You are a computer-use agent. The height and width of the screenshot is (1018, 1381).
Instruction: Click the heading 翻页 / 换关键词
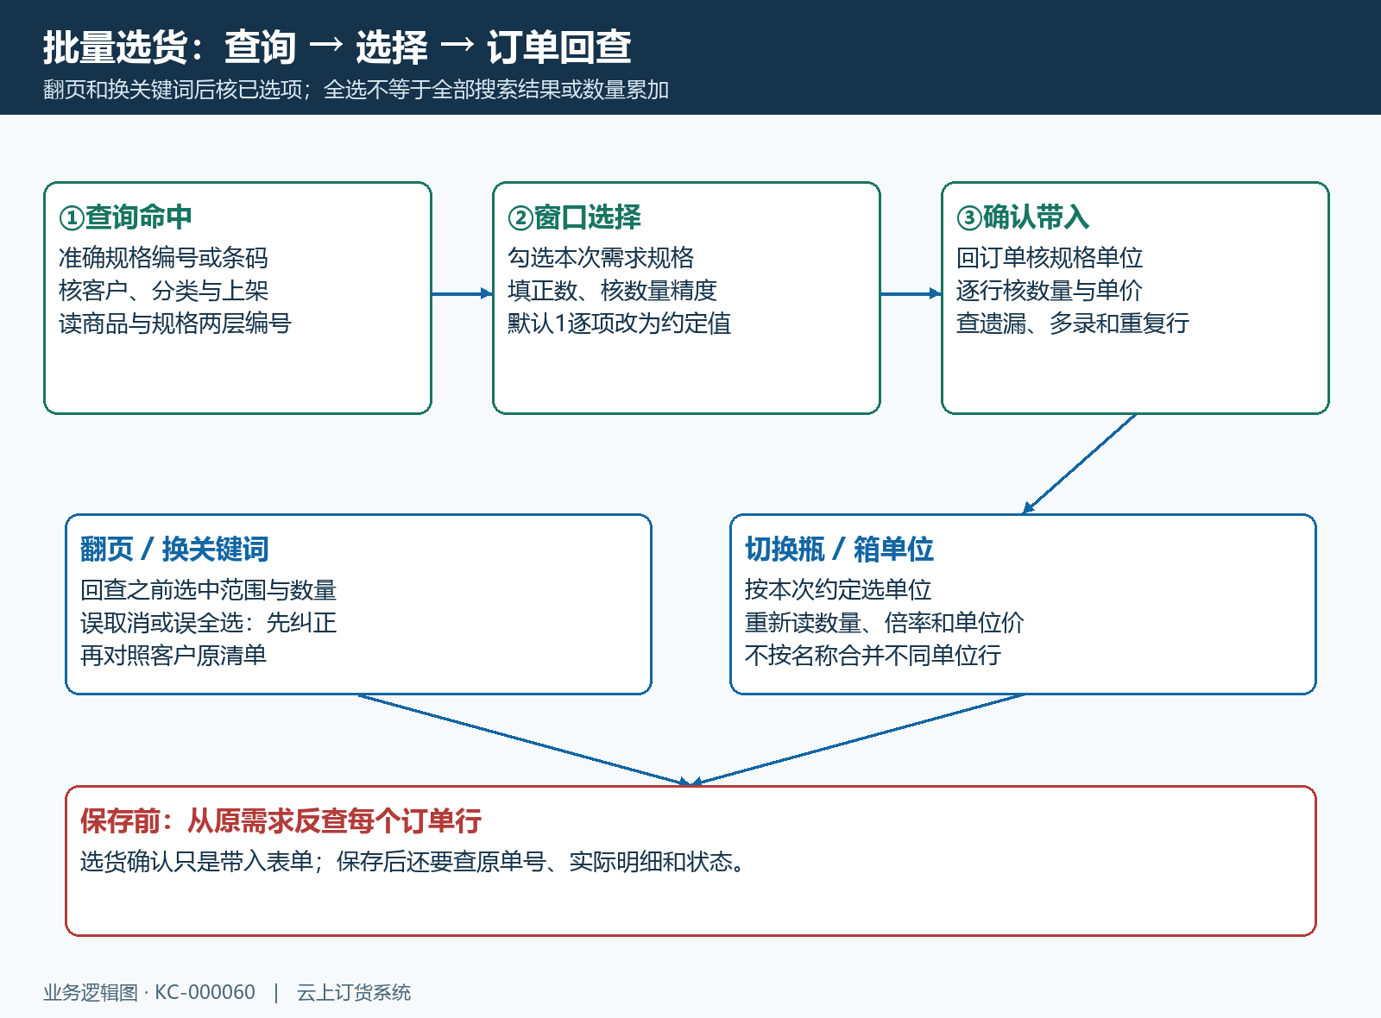point(174,550)
